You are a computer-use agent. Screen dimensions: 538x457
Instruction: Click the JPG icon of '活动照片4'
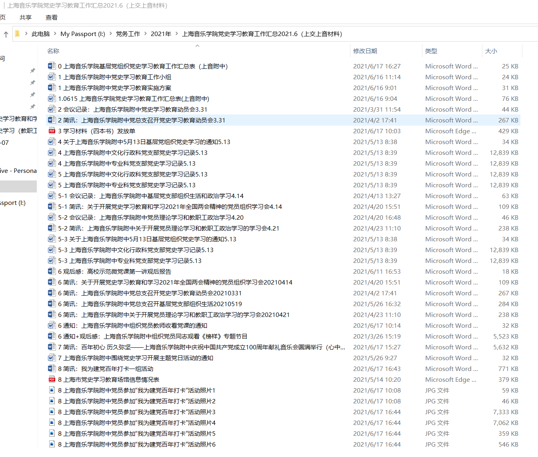coord(52,423)
